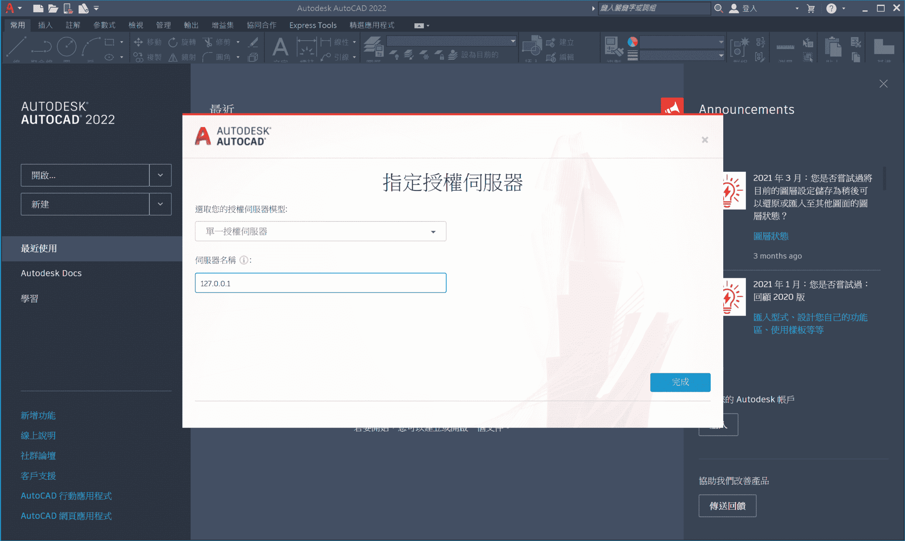This screenshot has width=905, height=541.
Task: Click the server name input field
Action: 320,283
